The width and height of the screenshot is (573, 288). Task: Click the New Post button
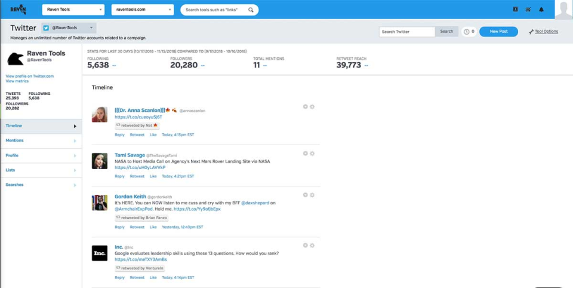[x=498, y=32]
